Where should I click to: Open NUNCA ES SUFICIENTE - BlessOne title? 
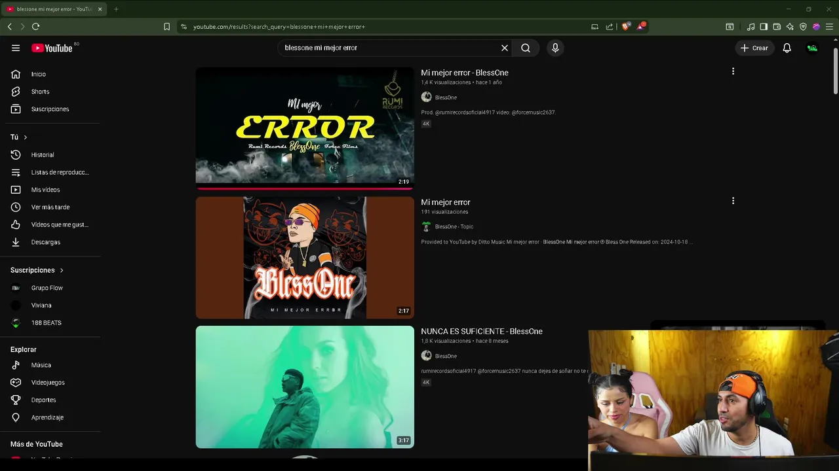[482, 331]
